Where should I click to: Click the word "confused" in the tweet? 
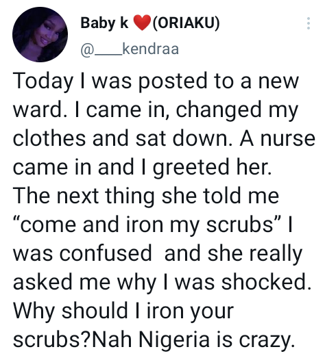(106, 253)
